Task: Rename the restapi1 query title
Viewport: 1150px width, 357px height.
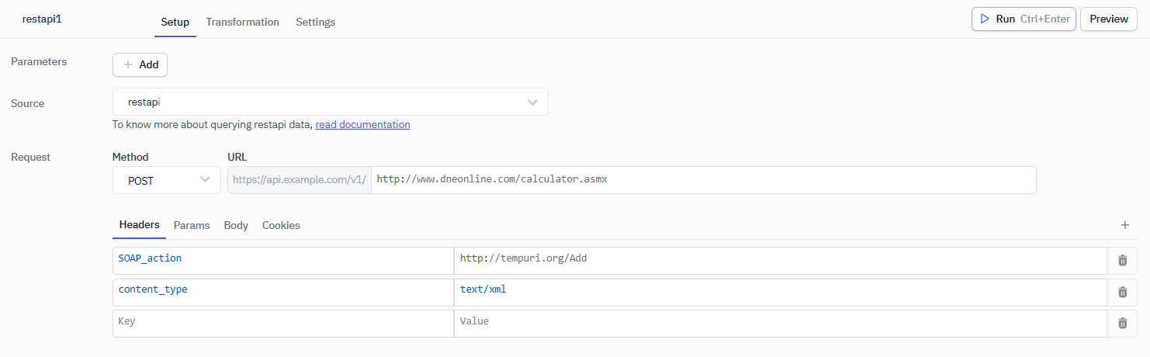Action: pyautogui.click(x=42, y=19)
